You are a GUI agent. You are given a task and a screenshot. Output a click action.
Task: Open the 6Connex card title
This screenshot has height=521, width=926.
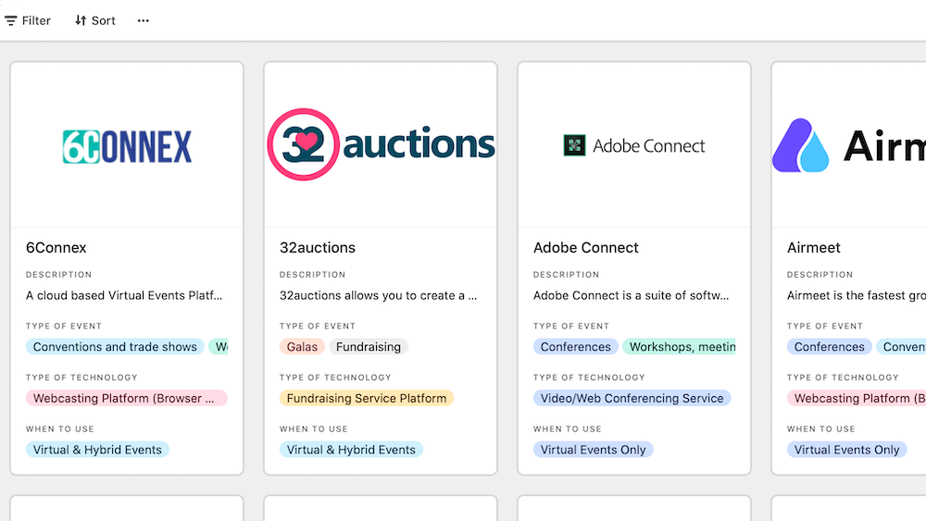[x=56, y=248]
